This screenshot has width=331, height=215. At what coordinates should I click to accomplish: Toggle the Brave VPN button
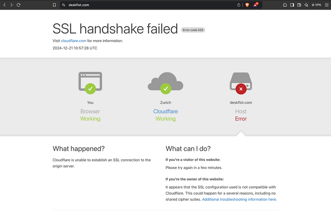(316, 5)
